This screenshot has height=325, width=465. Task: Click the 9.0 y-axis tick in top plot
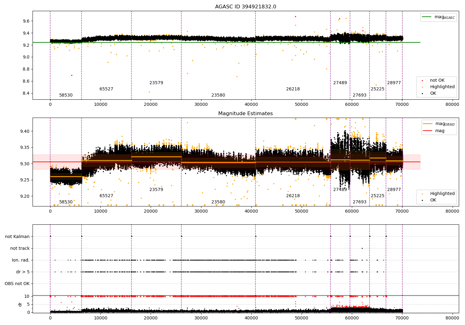pyautogui.click(x=26, y=57)
